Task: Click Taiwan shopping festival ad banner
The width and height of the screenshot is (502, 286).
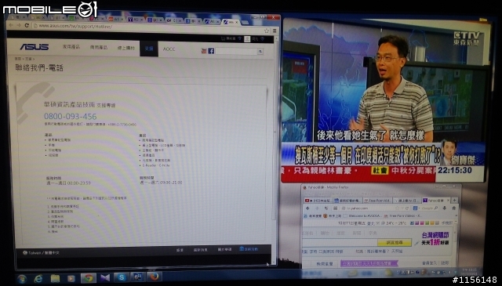Action: click(x=435, y=239)
